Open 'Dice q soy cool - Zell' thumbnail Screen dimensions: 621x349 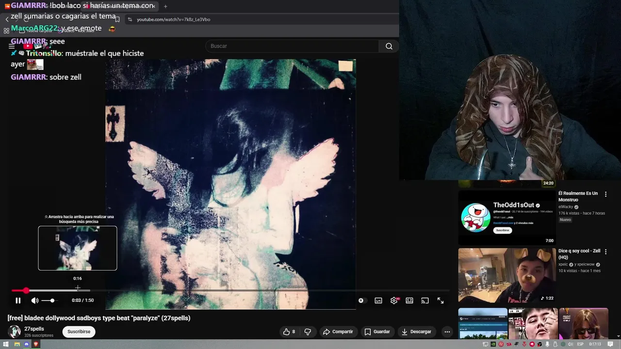coord(507,275)
